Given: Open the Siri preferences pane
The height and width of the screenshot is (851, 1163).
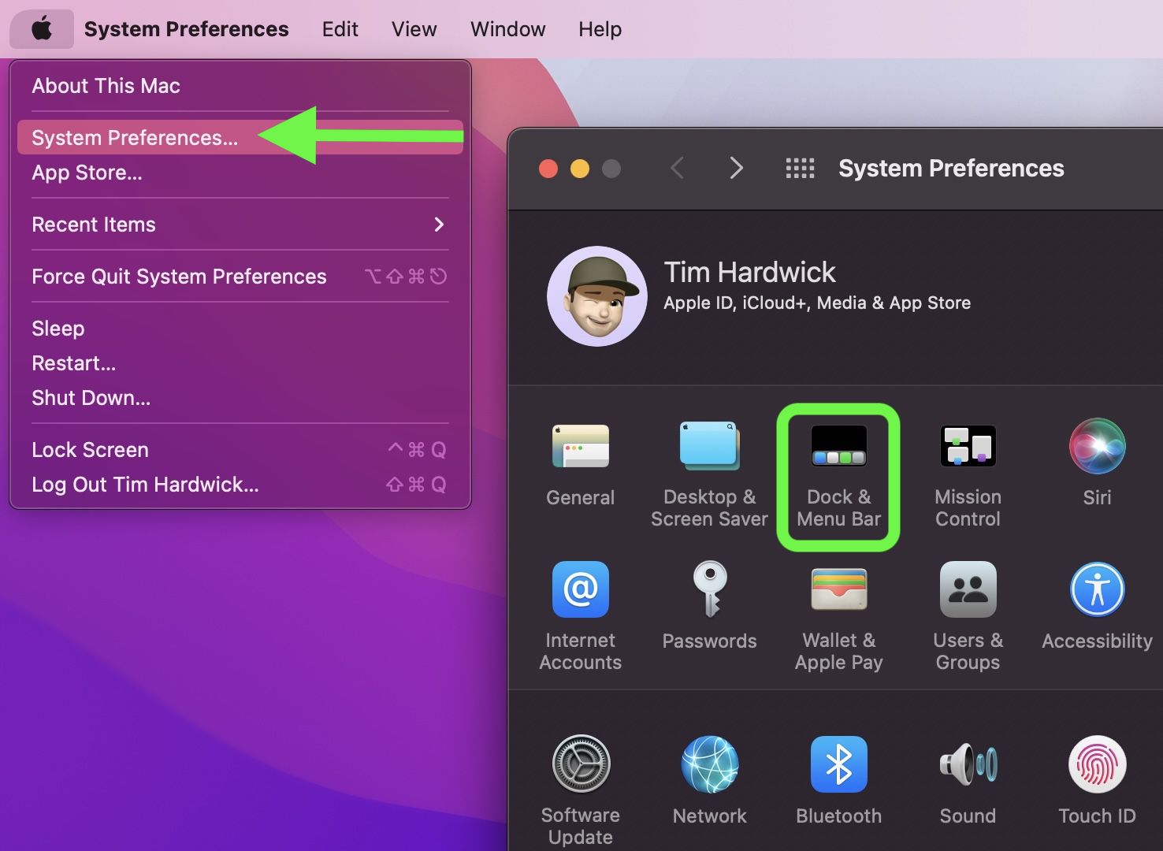Looking at the screenshot, I should tap(1097, 463).
